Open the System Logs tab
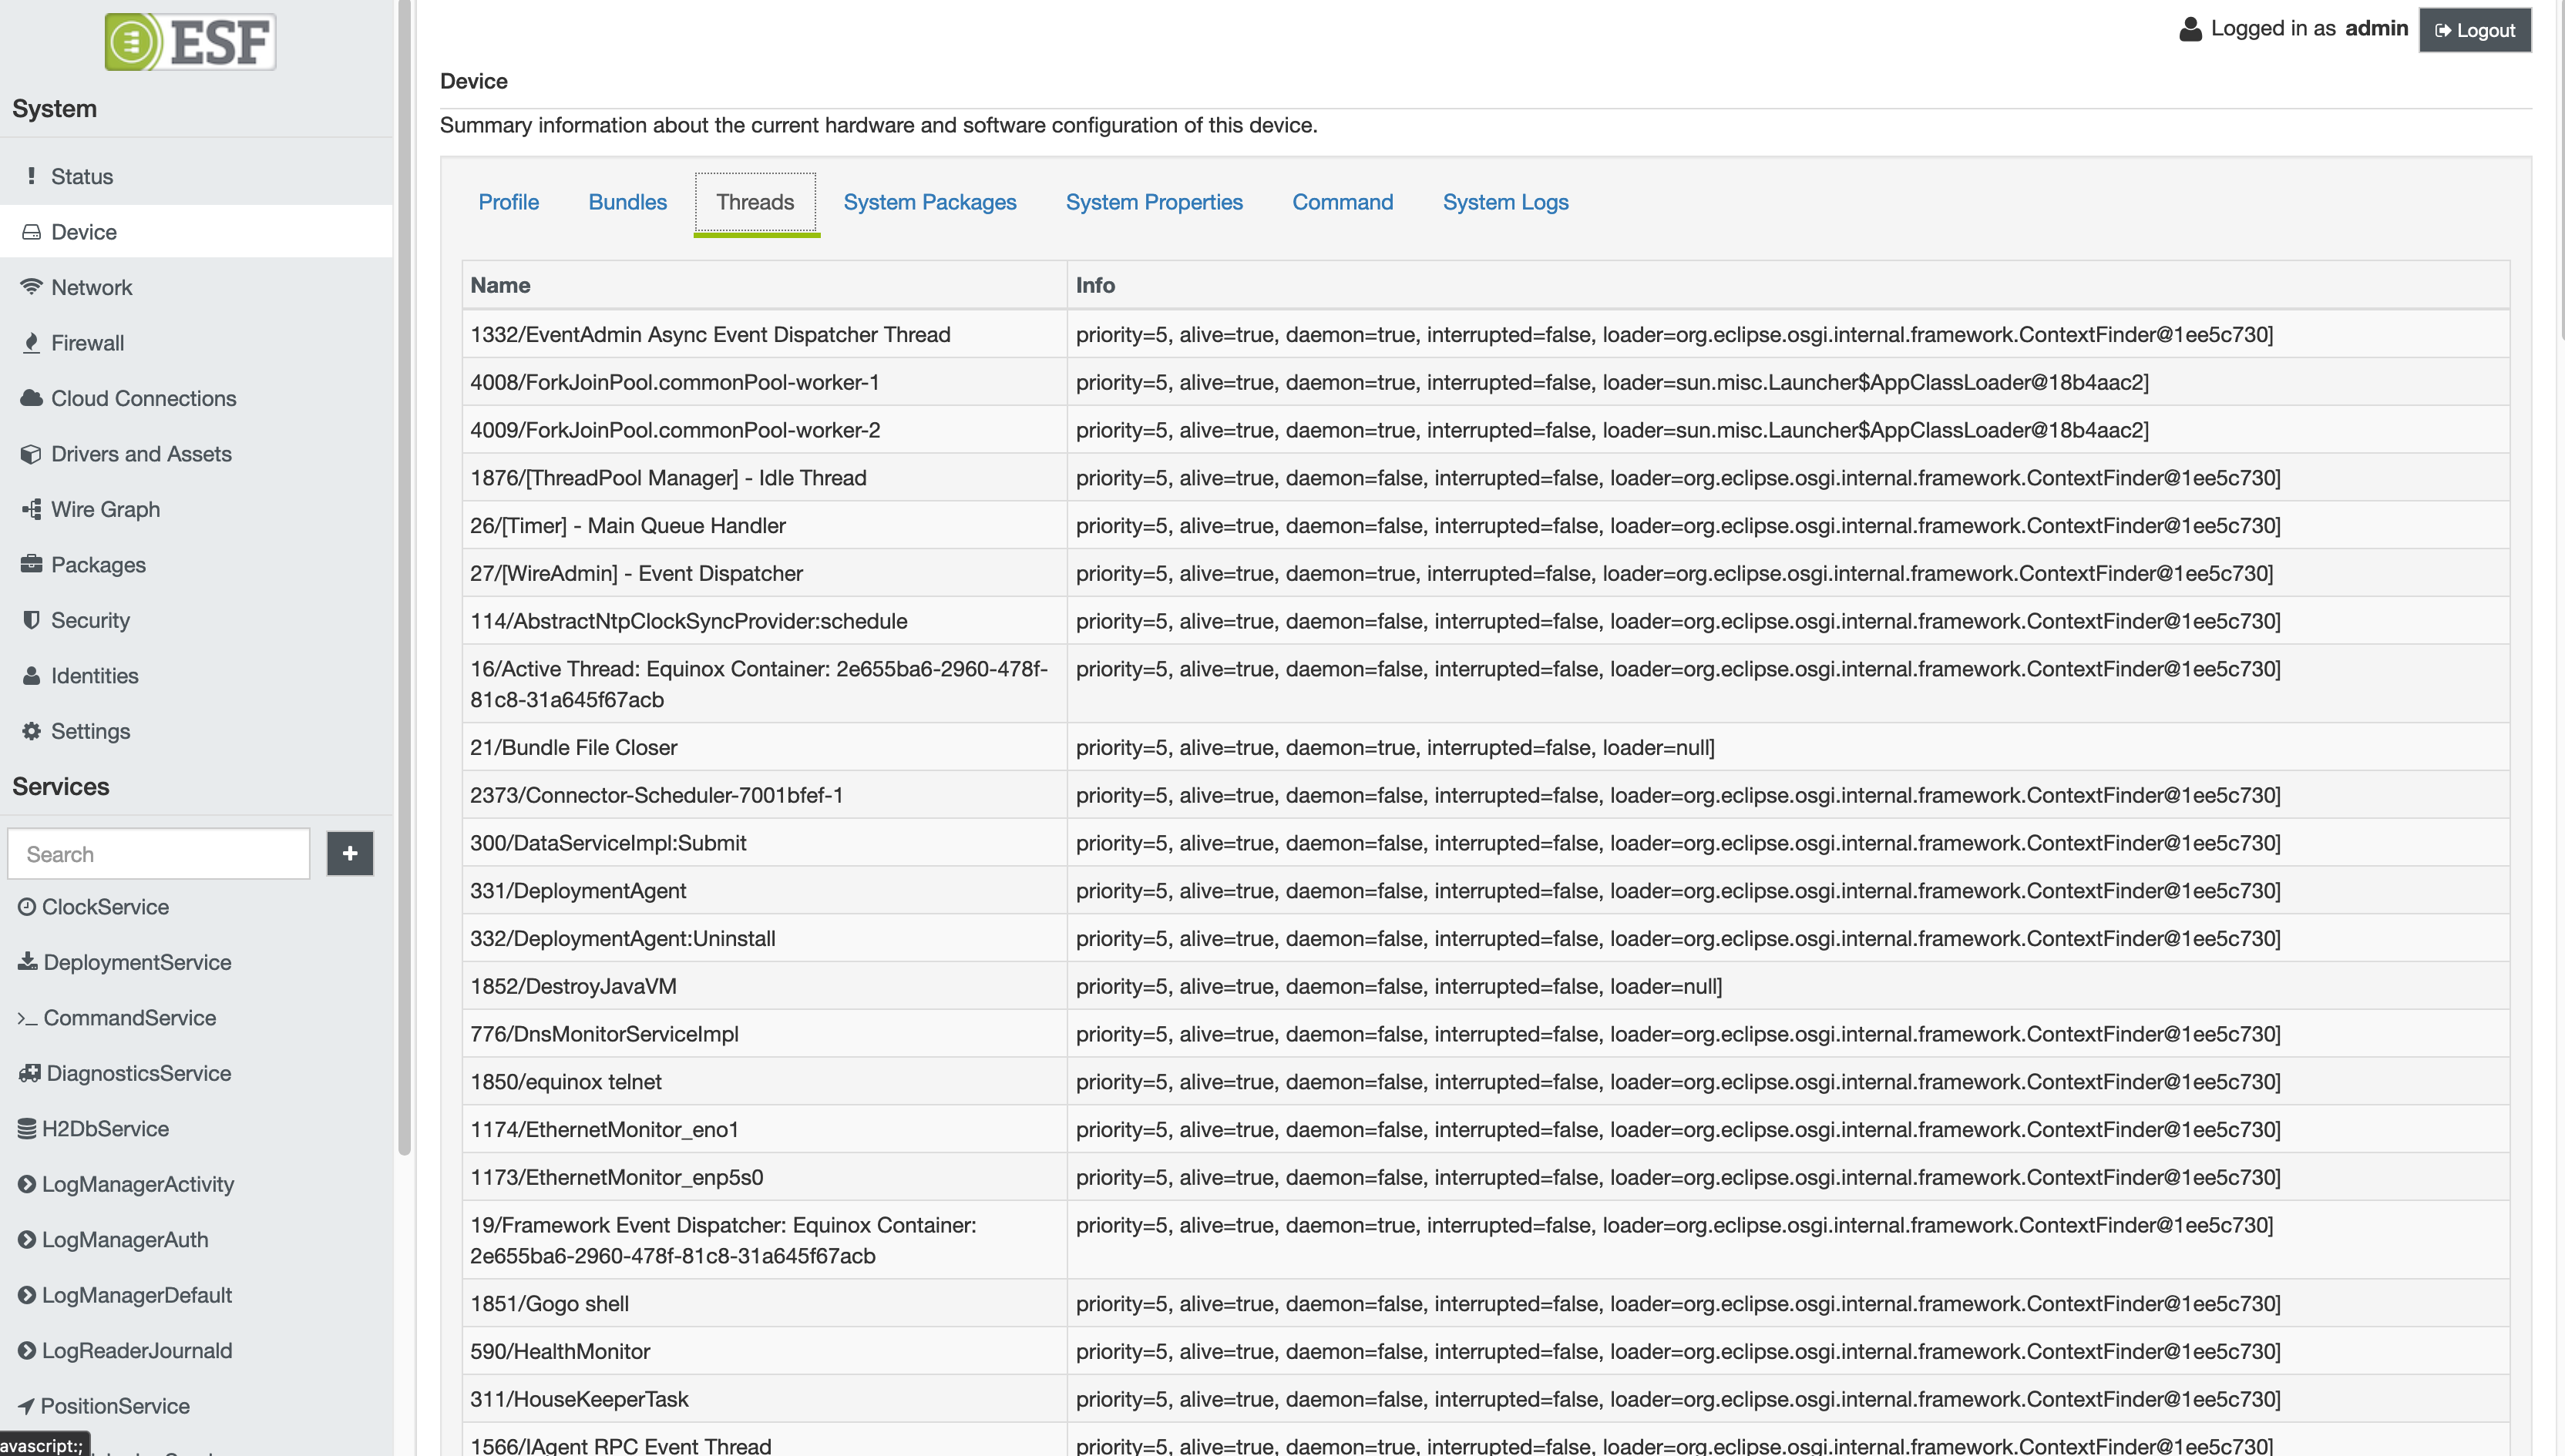Screen dimensions: 2565x1456 1504,202
